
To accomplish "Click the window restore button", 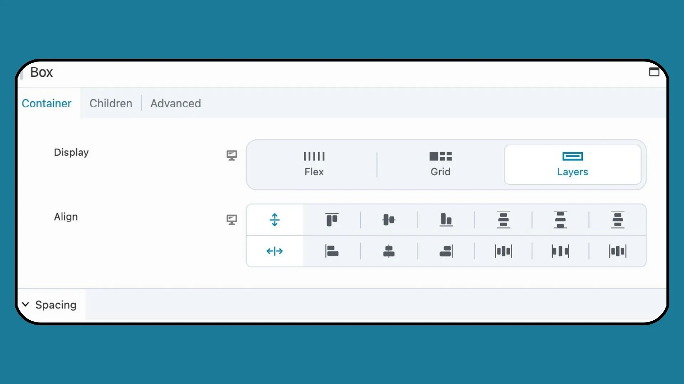I will tap(653, 72).
